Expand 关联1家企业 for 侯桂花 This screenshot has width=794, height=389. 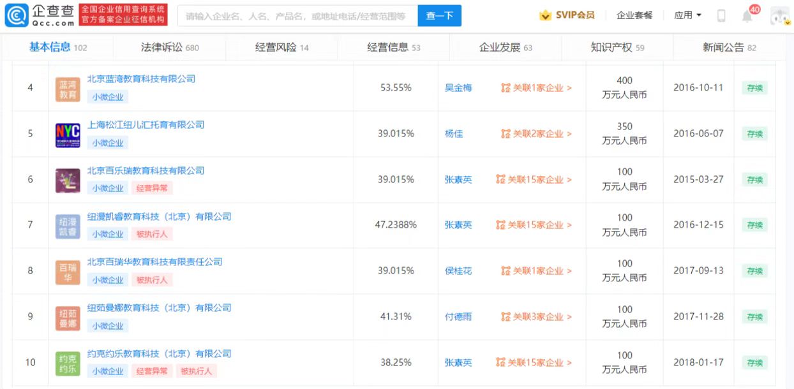[x=536, y=271]
